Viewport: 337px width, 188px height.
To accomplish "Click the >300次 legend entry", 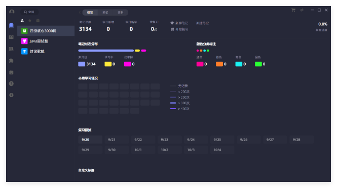I will [180, 103].
